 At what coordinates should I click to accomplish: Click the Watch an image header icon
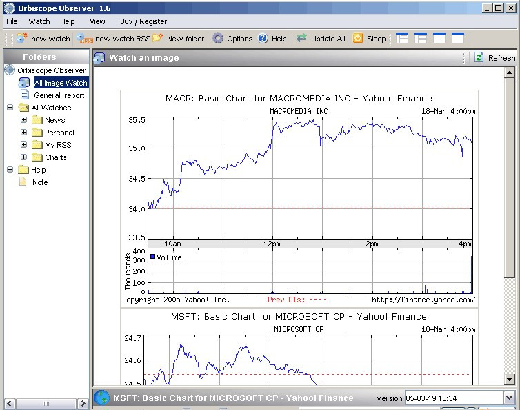coord(99,58)
